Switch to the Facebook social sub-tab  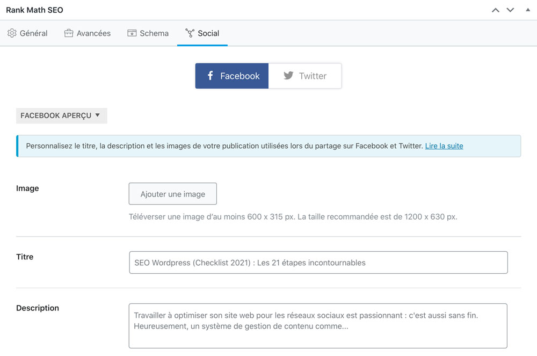coord(232,76)
